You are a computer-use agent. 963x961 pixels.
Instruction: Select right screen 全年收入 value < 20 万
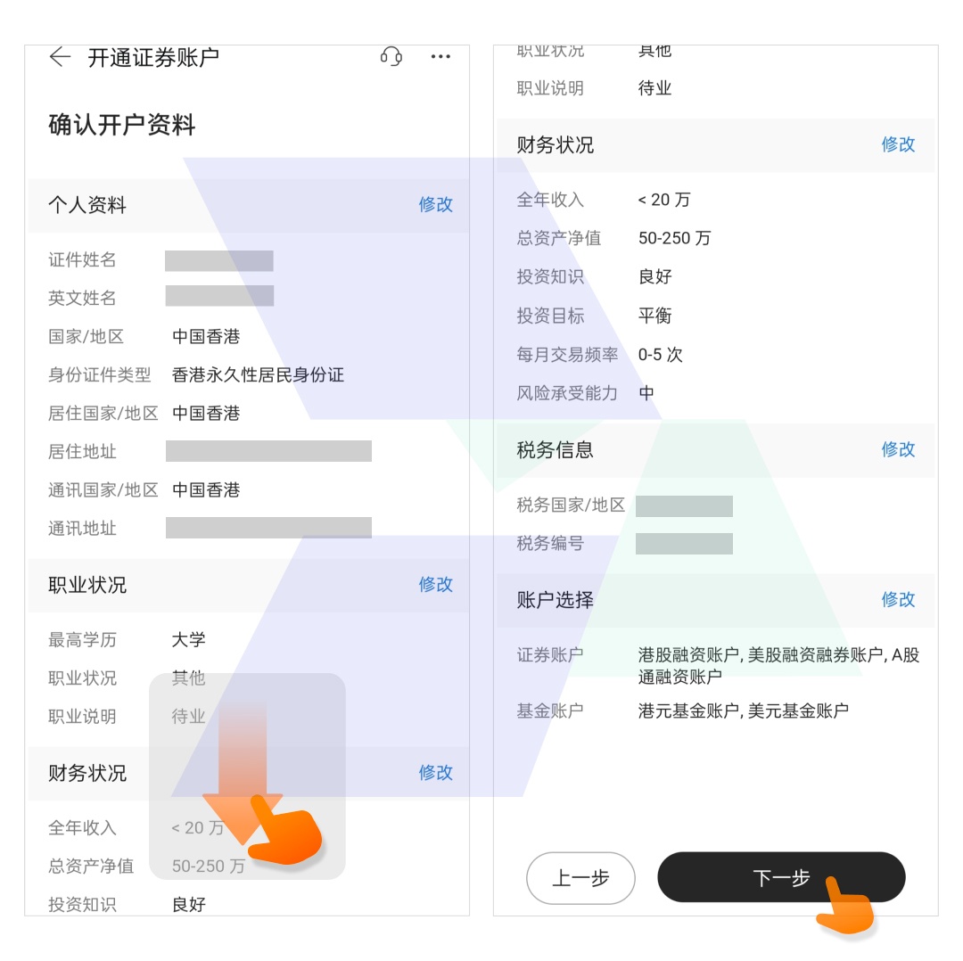tap(664, 200)
